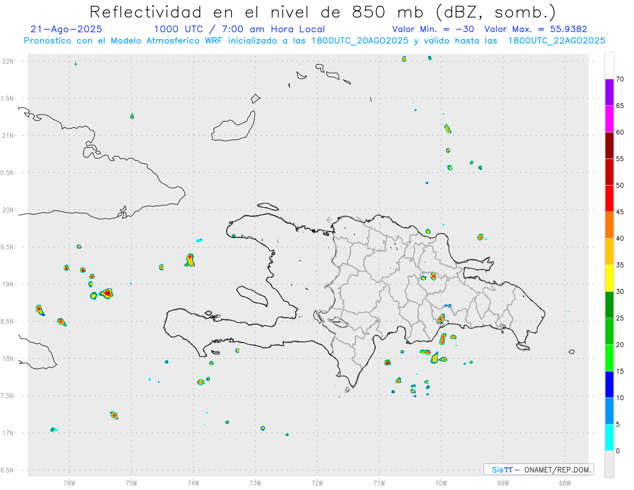
Task: Select the date text '21-Ago-2025'
Action: (67, 29)
